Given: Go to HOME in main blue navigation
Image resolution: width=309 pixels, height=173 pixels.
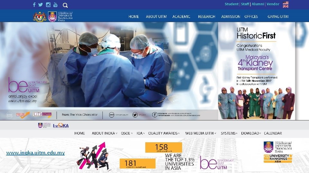Looking at the screenshot, I should (134, 17).
